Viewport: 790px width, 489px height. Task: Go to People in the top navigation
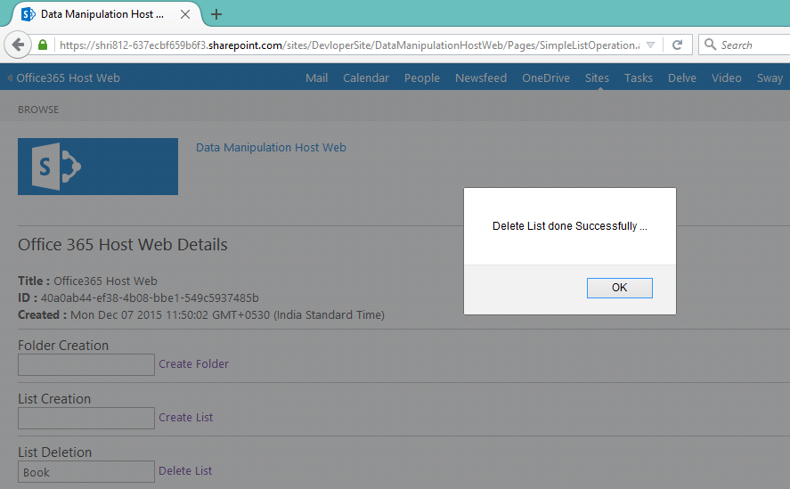click(421, 78)
